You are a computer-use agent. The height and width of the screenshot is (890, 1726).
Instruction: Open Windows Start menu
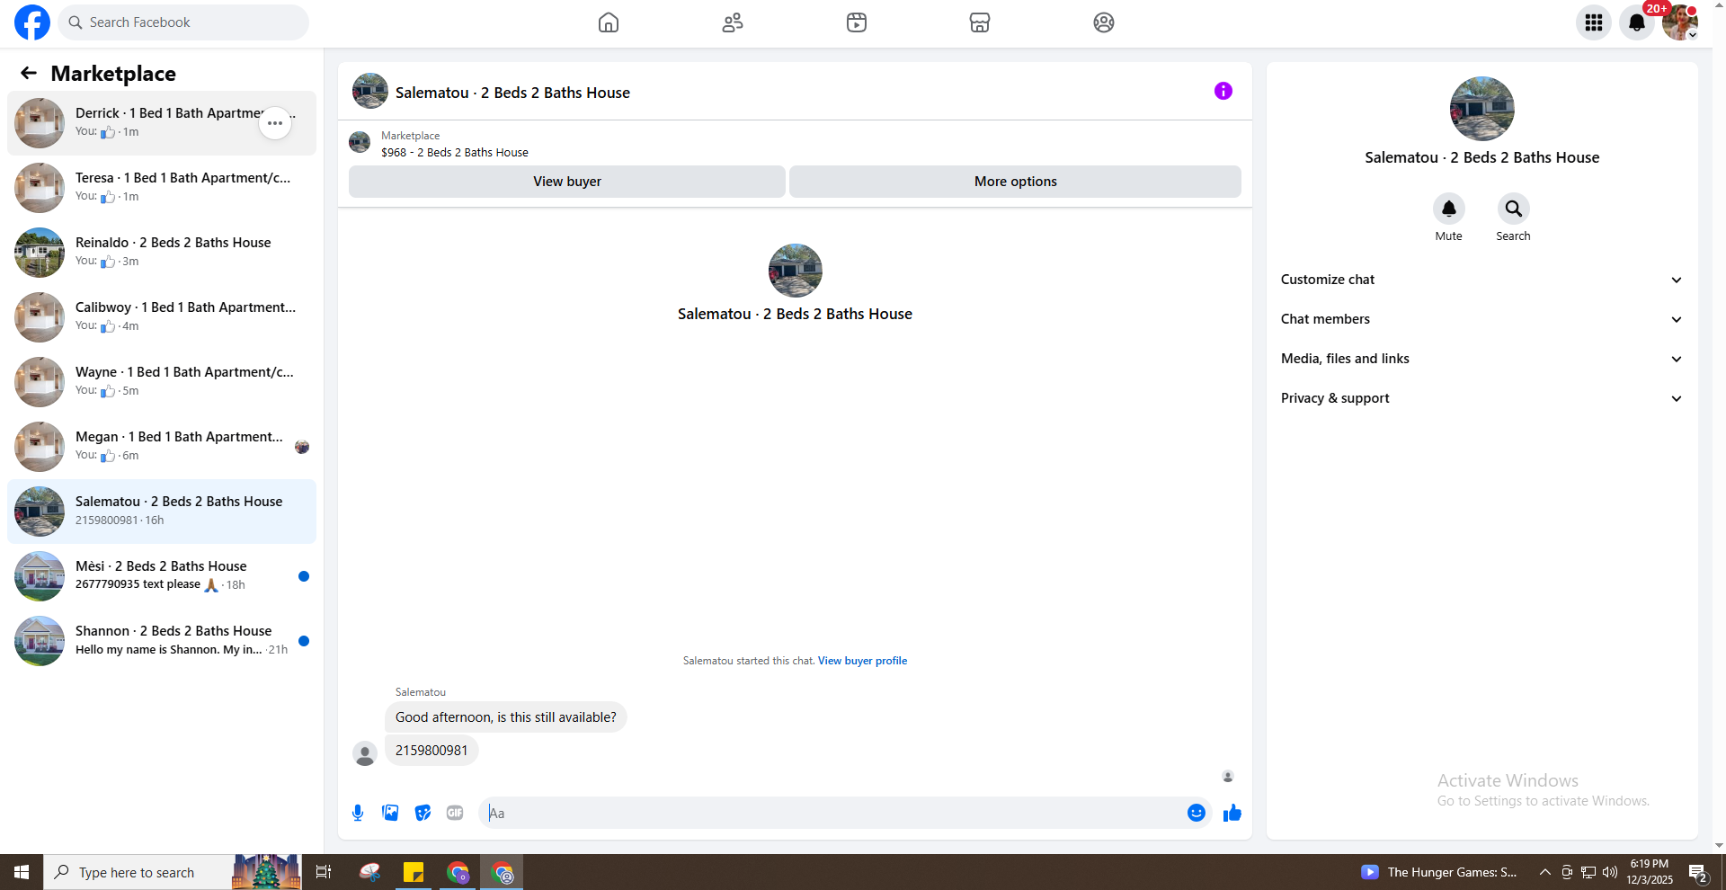22,872
